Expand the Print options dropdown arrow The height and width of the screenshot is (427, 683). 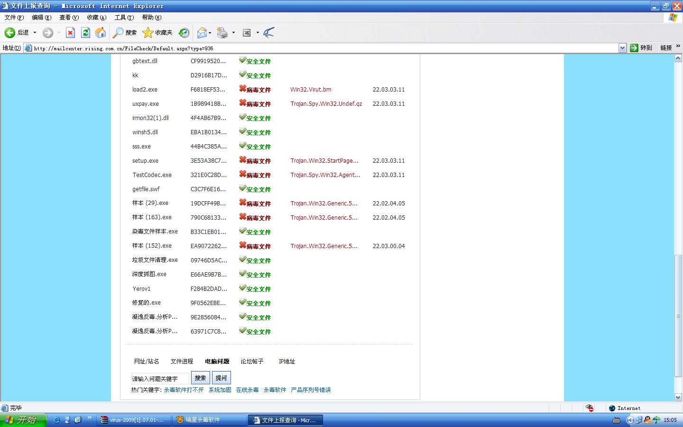tap(233, 33)
